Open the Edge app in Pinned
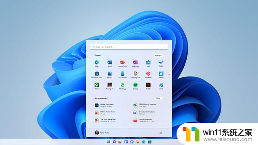The height and width of the screenshot is (145, 258). (x=97, y=64)
